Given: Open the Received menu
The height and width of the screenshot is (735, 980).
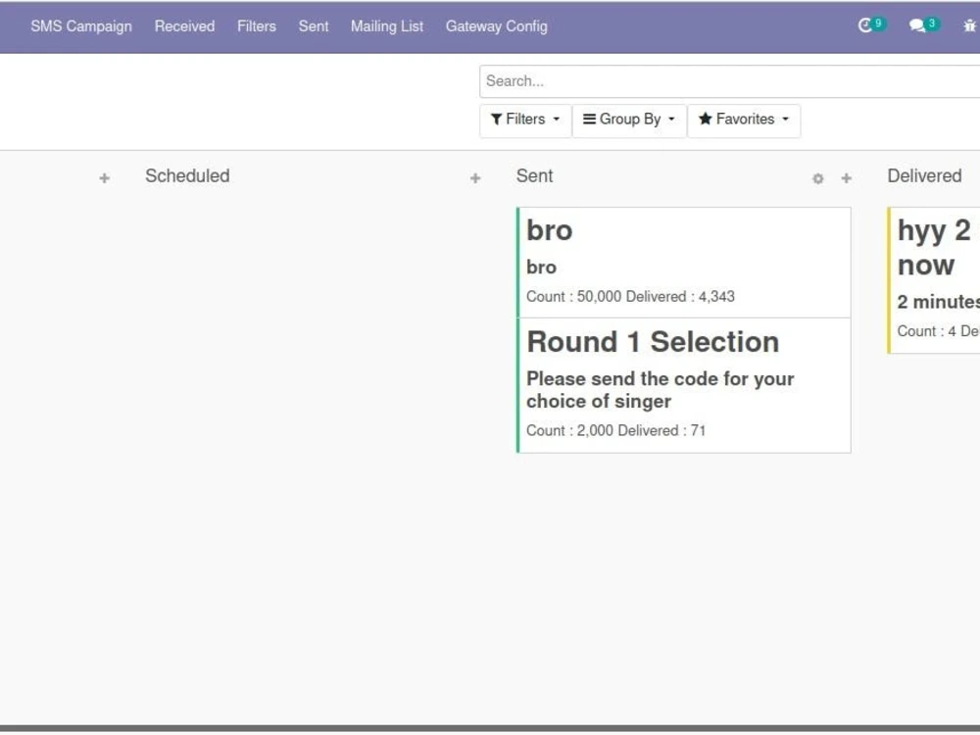Looking at the screenshot, I should [184, 26].
